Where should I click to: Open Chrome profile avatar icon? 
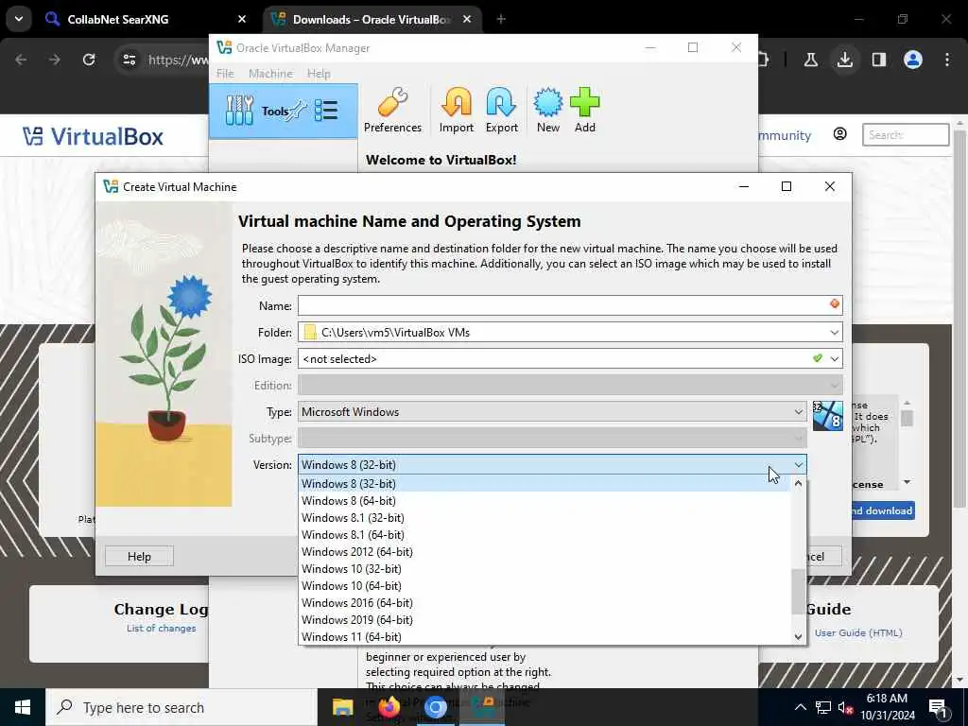912,60
